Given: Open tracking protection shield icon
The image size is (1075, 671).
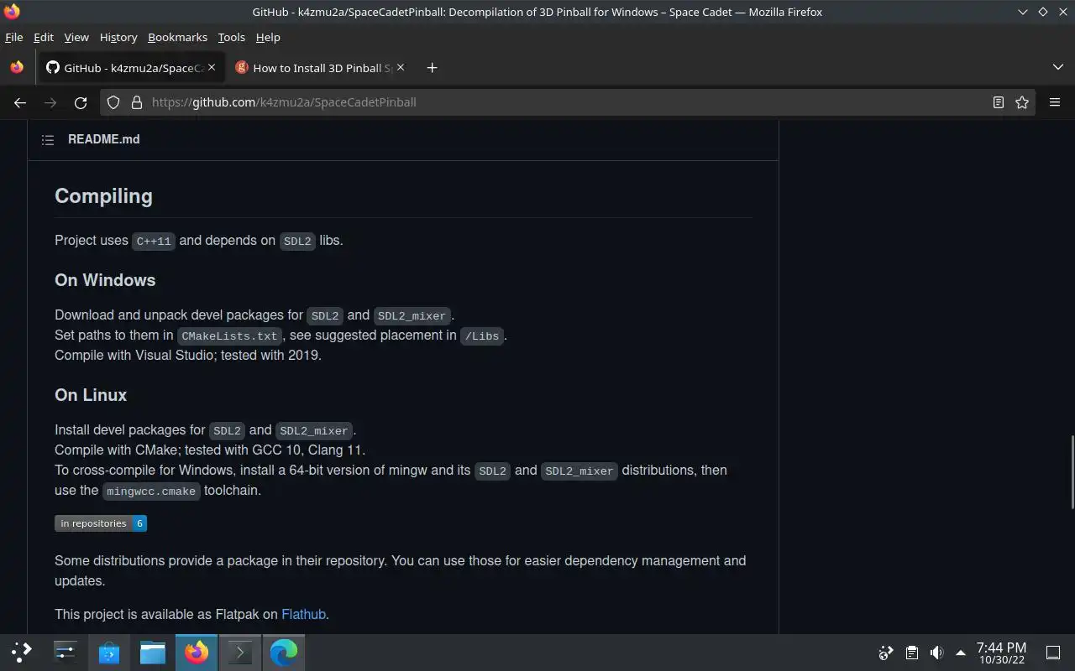Looking at the screenshot, I should click(114, 102).
